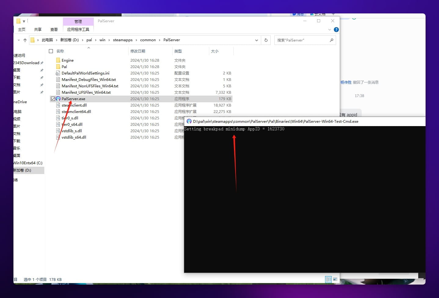Sort by 名称 column header
439x298 pixels.
pyautogui.click(x=60, y=51)
